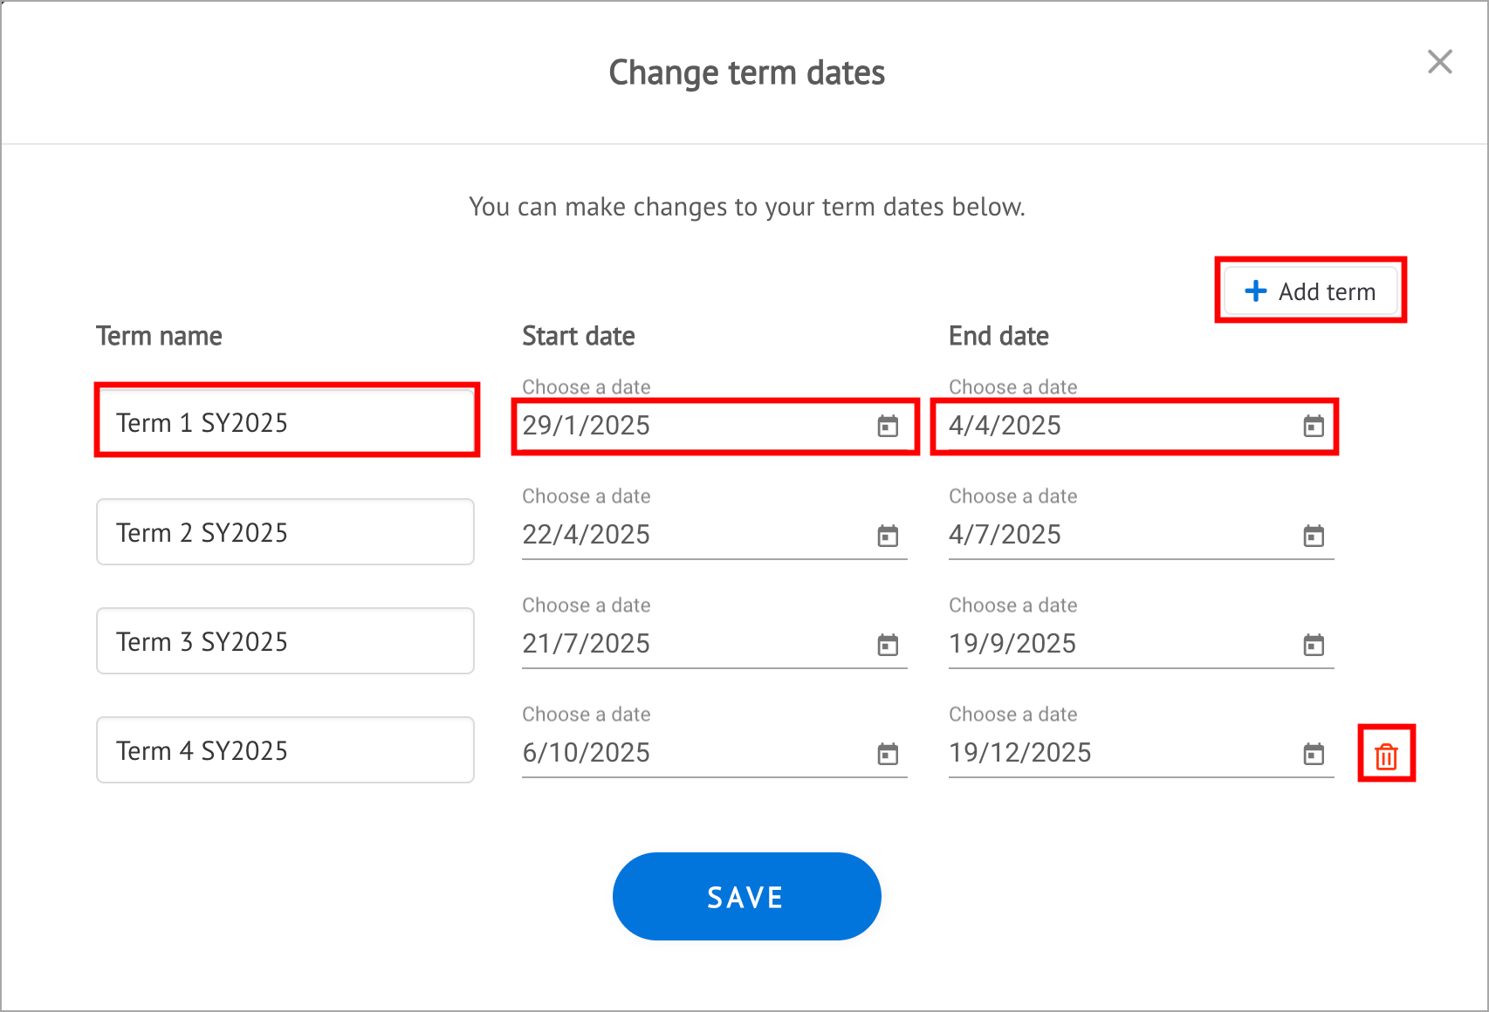
Task: Edit the Term 1 SY2025 name field
Action: [285, 423]
